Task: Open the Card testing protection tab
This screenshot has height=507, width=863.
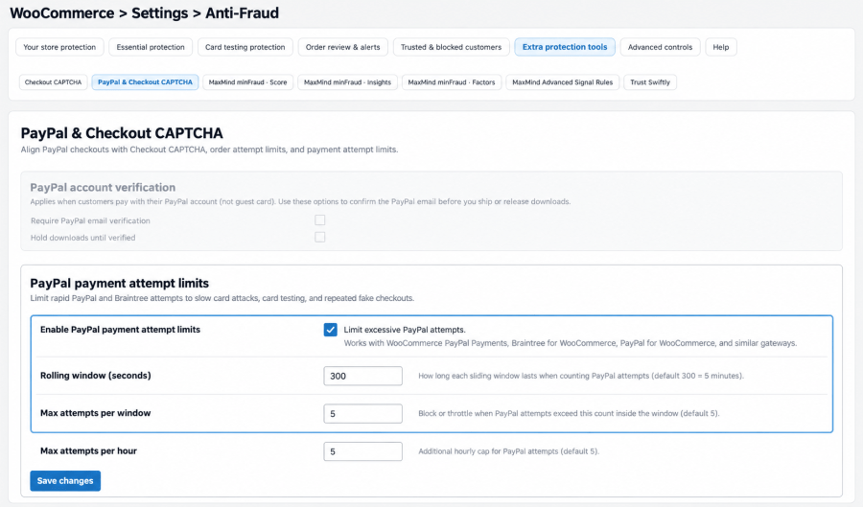Action: [x=245, y=47]
